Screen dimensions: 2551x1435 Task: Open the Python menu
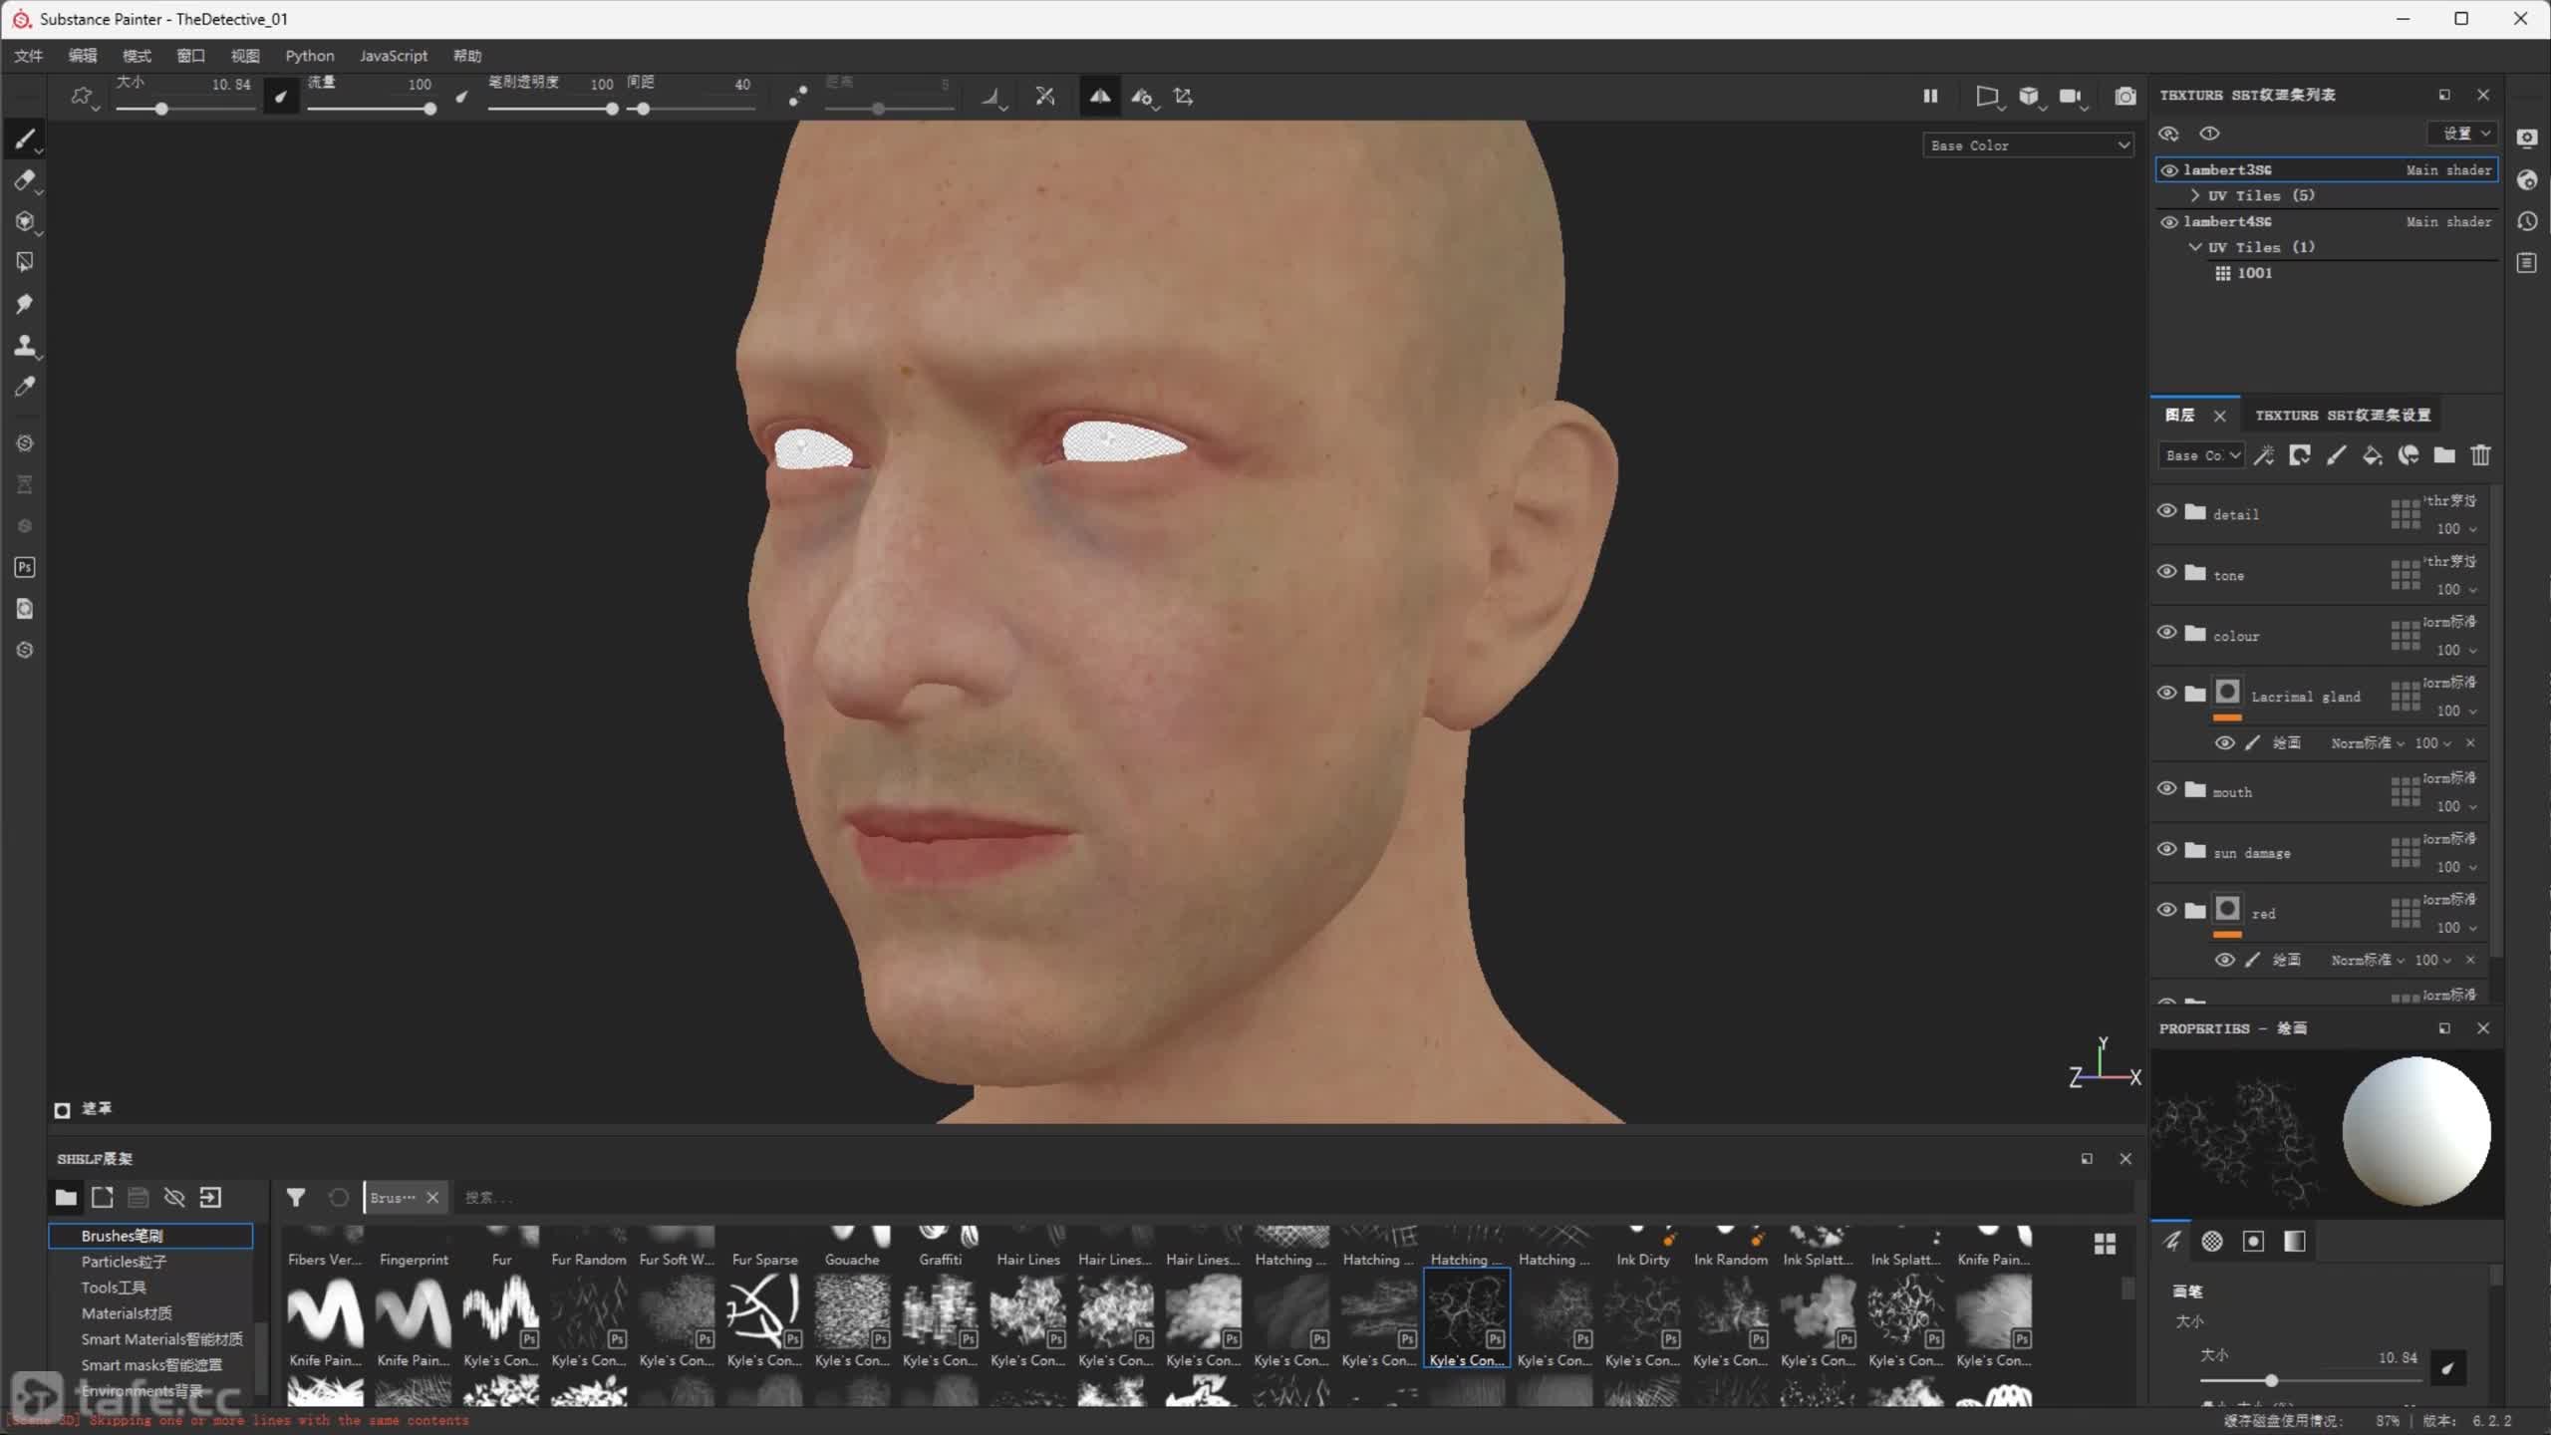(x=310, y=56)
